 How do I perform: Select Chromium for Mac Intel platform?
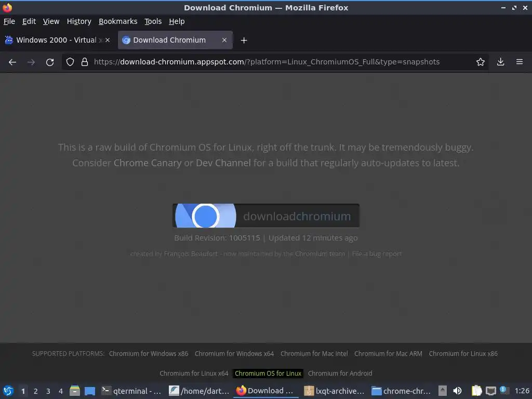314,353
